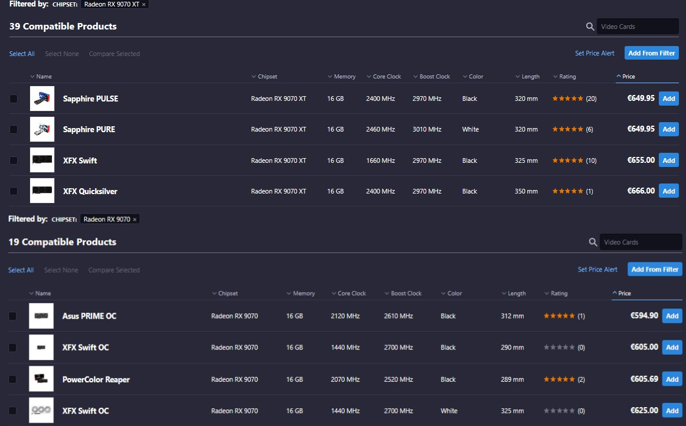Remove the Radeon RX 9070 chipset filter
The width and height of the screenshot is (686, 426).
click(x=135, y=219)
